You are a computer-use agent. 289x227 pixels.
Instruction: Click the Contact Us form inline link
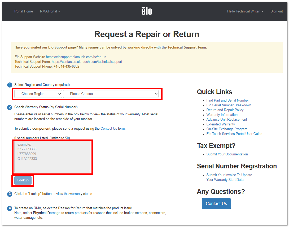click(x=108, y=128)
